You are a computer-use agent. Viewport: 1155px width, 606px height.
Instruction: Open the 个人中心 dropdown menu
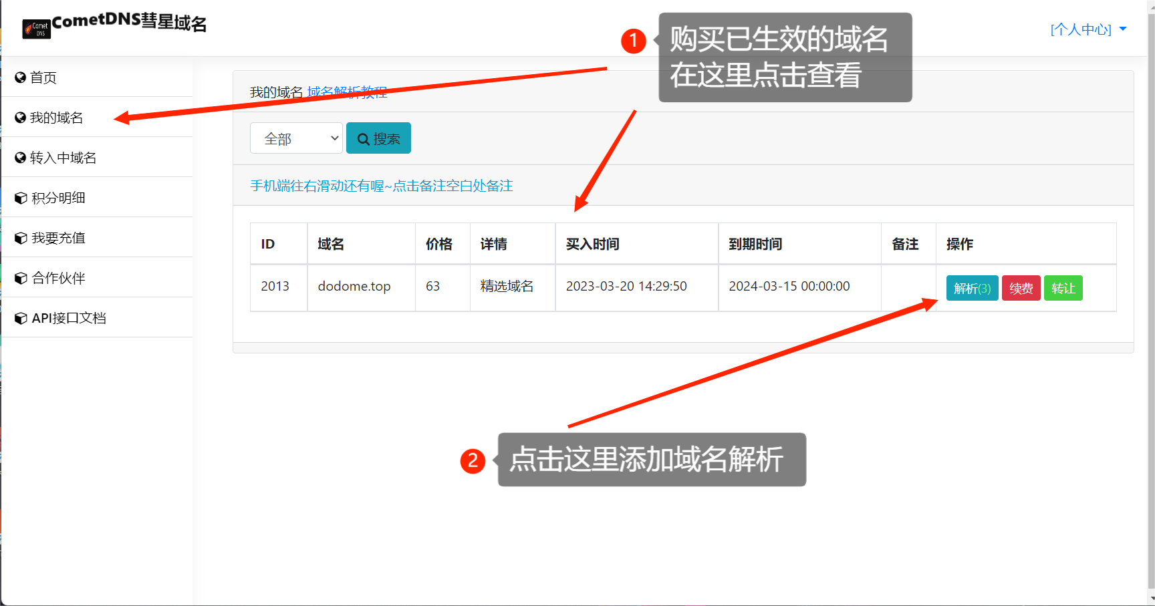pyautogui.click(x=1087, y=29)
